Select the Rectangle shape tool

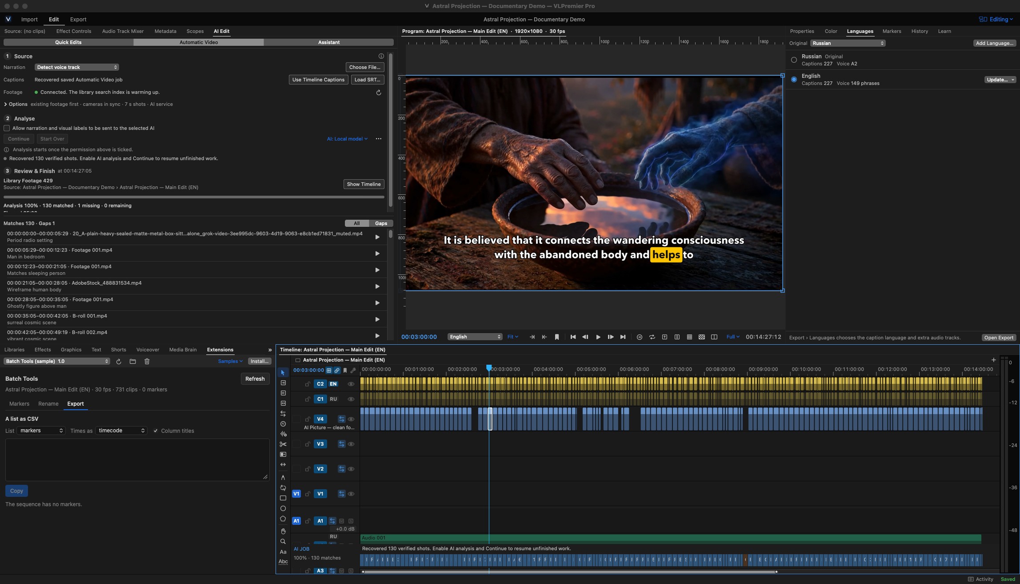click(x=283, y=498)
